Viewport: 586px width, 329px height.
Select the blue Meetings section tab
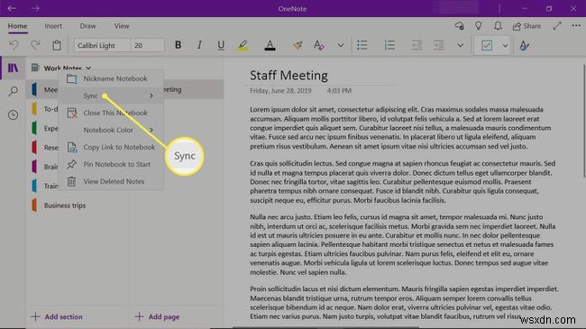(34, 89)
